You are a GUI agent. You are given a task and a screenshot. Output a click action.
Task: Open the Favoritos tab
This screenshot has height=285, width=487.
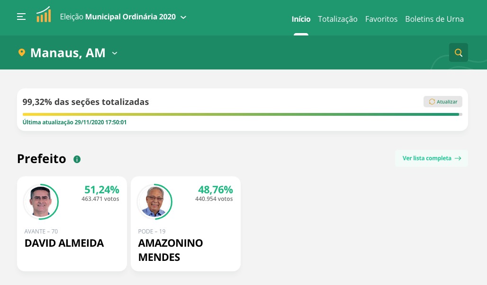click(x=381, y=19)
